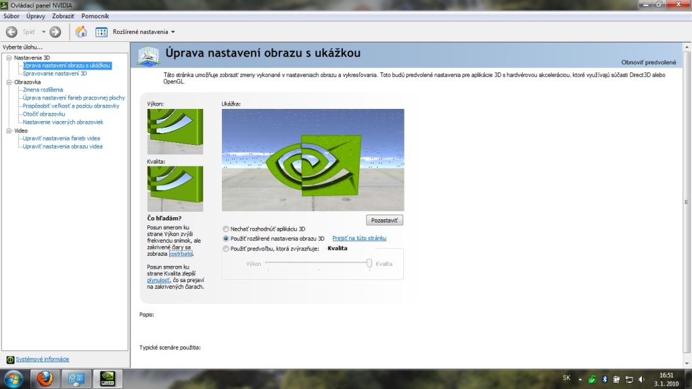
Task: Open Nastavenie viacerých obrazoviek
Action: pyautogui.click(x=63, y=122)
